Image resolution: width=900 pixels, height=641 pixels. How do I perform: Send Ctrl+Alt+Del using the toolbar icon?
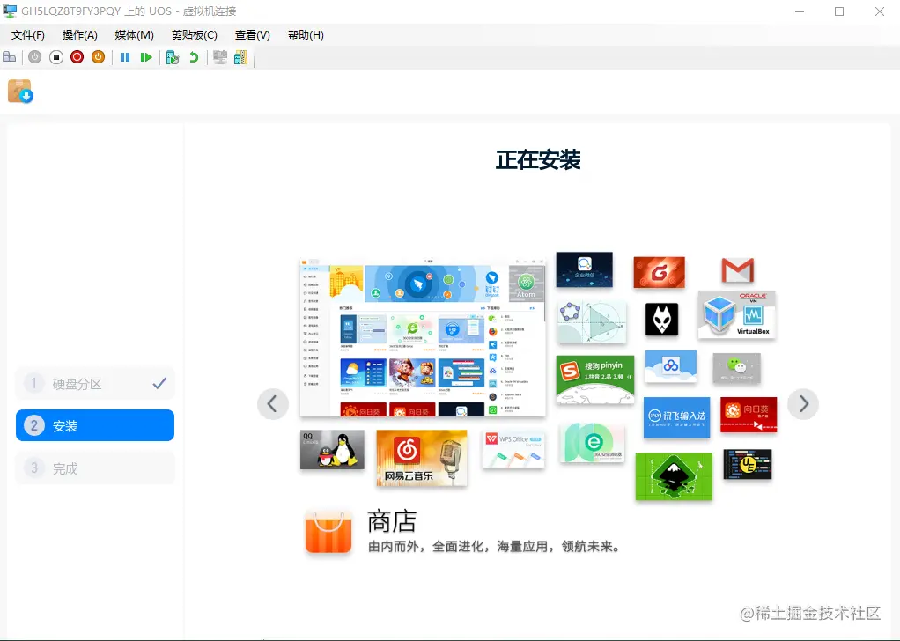(x=9, y=57)
